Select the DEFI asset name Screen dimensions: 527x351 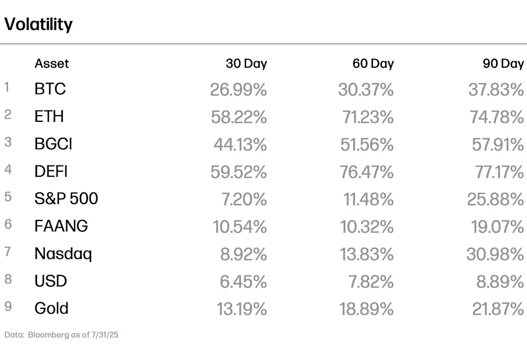[x=51, y=172]
